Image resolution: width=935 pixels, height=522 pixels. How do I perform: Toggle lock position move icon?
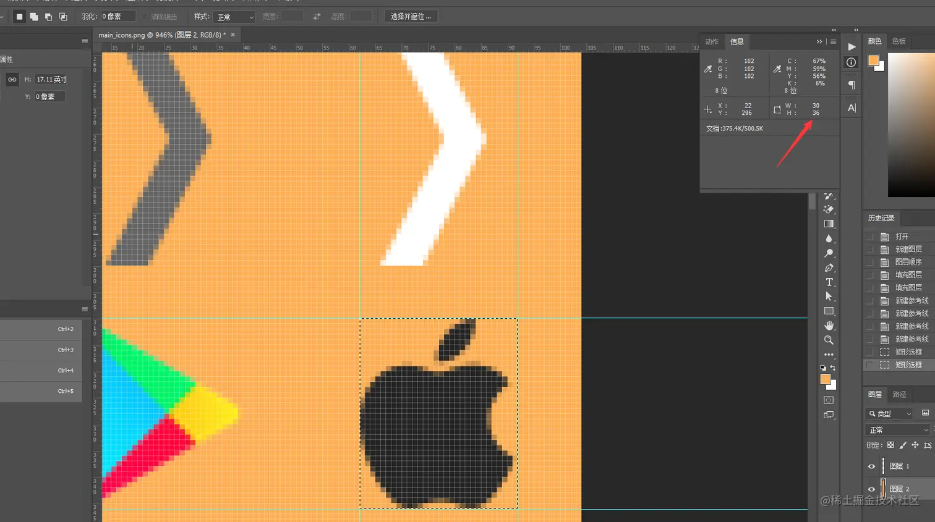915,445
